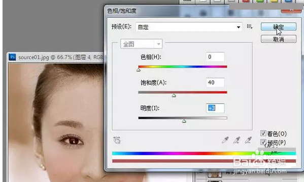Click the 饱和度 saturation value field
Viewport: 304px width, 182px height.
click(215, 82)
